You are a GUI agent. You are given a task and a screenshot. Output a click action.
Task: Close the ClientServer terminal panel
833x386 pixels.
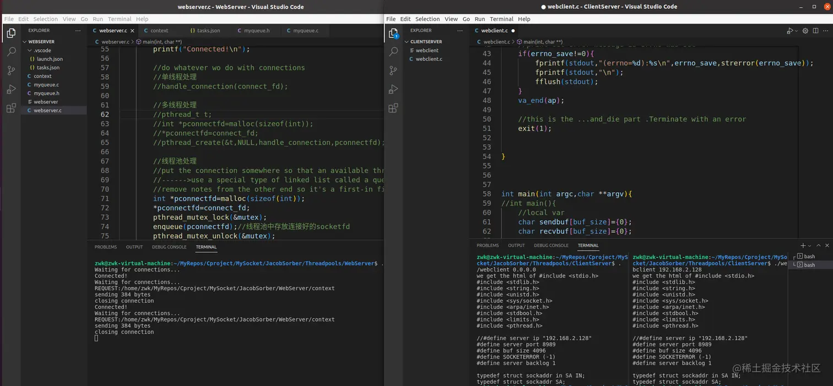[827, 246]
